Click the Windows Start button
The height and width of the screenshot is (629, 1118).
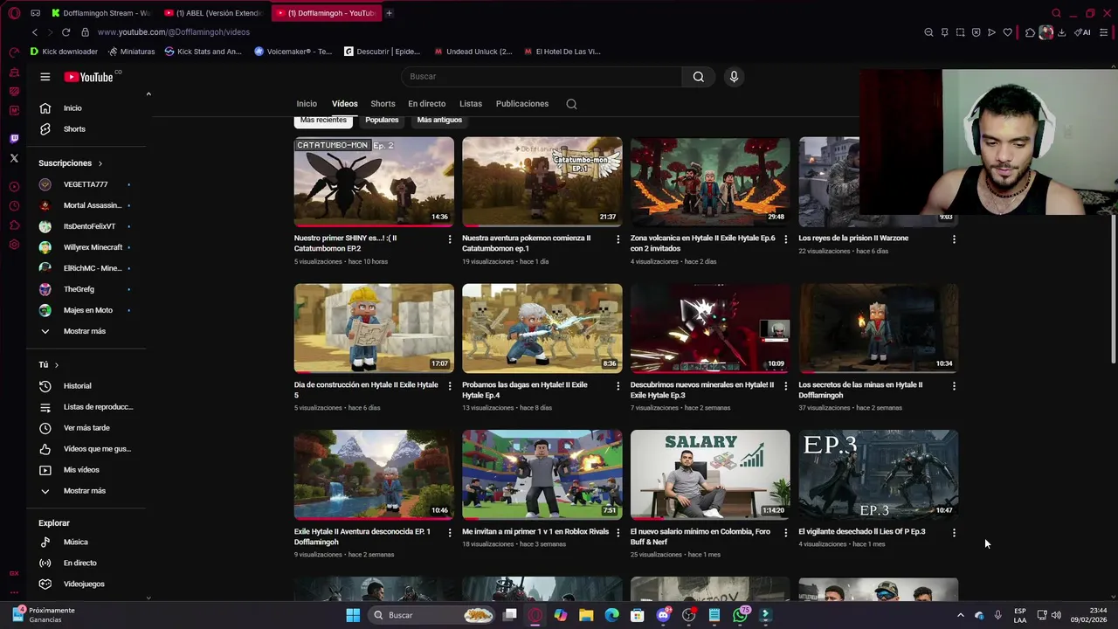pos(353,615)
